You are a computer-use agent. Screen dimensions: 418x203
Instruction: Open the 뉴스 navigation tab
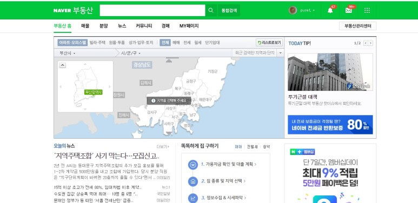122,26
